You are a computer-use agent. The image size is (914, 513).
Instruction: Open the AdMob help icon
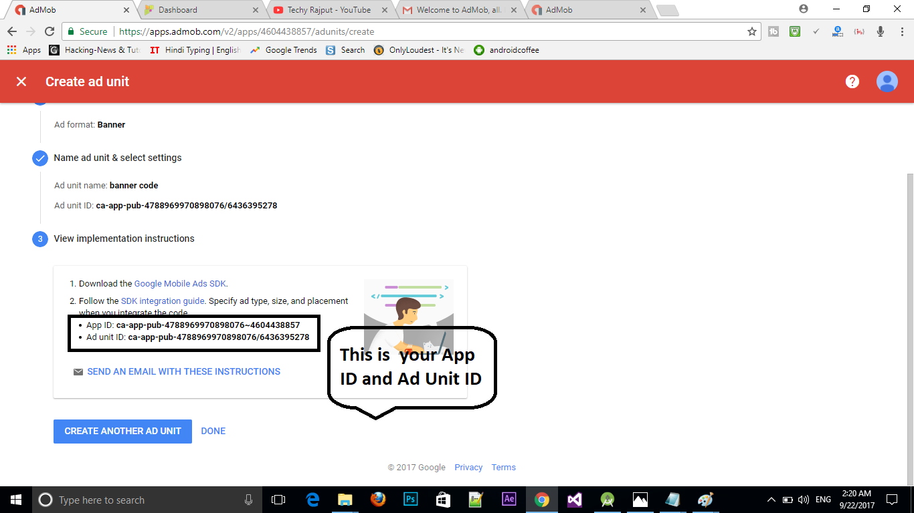pyautogui.click(x=852, y=81)
